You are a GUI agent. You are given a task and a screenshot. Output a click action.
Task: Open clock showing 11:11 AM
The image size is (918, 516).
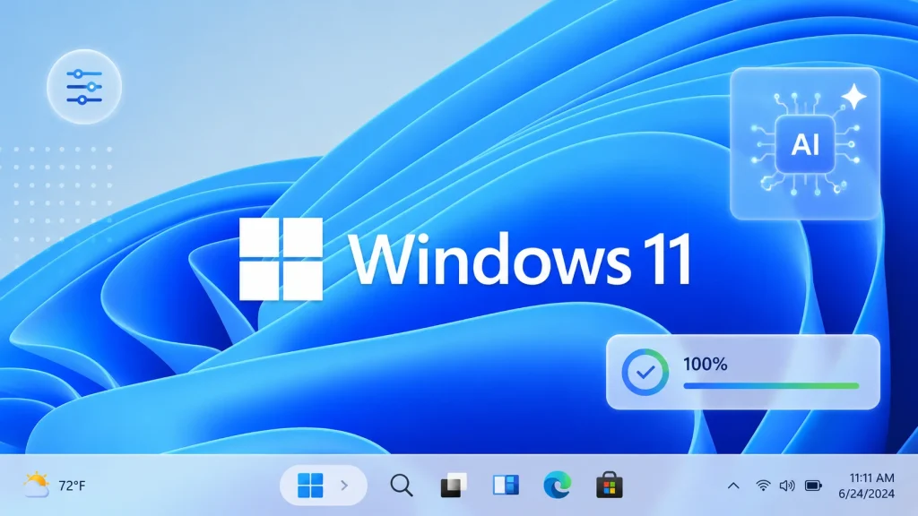click(x=871, y=477)
